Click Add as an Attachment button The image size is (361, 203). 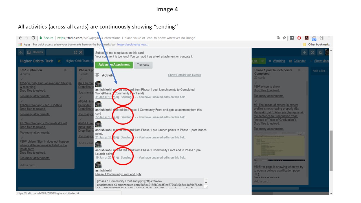click(114, 65)
